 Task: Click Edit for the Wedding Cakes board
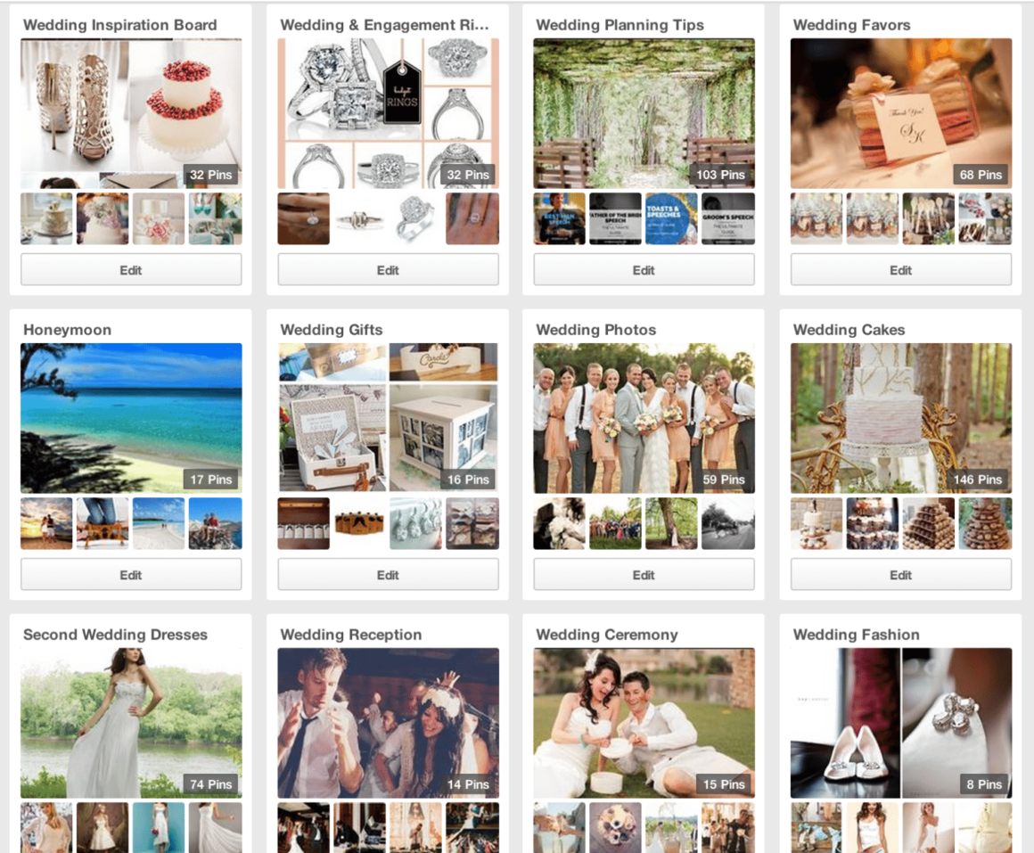(900, 575)
